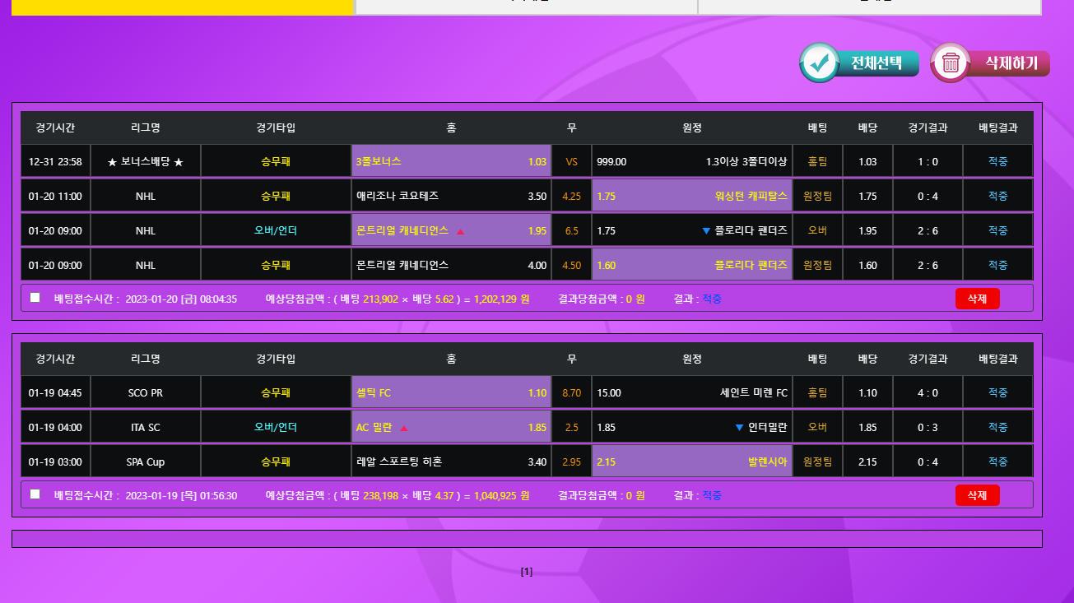This screenshot has height=603, width=1074.
Task: Click the 3폴보너스 bonus odds cell
Action: coord(451,162)
